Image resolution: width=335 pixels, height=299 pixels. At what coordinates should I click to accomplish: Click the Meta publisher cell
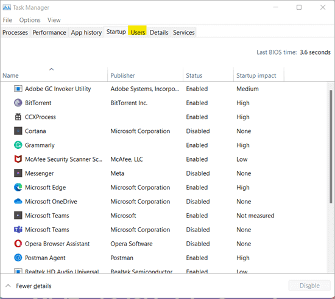tap(118, 173)
